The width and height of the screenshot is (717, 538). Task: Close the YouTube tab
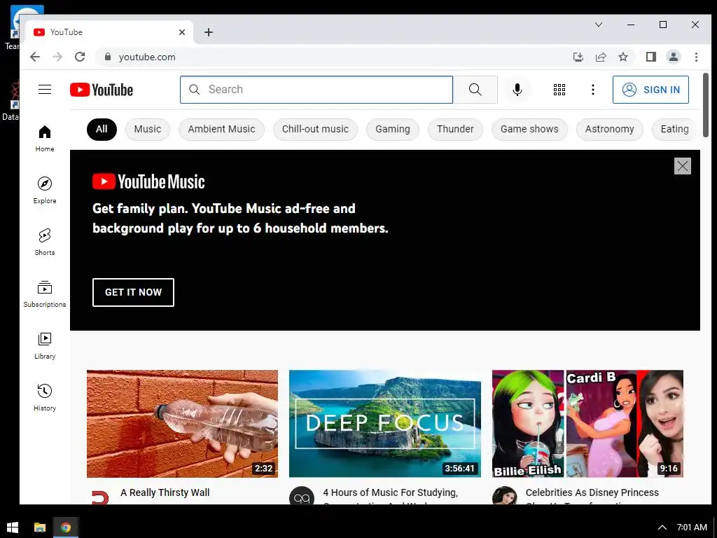coord(182,32)
